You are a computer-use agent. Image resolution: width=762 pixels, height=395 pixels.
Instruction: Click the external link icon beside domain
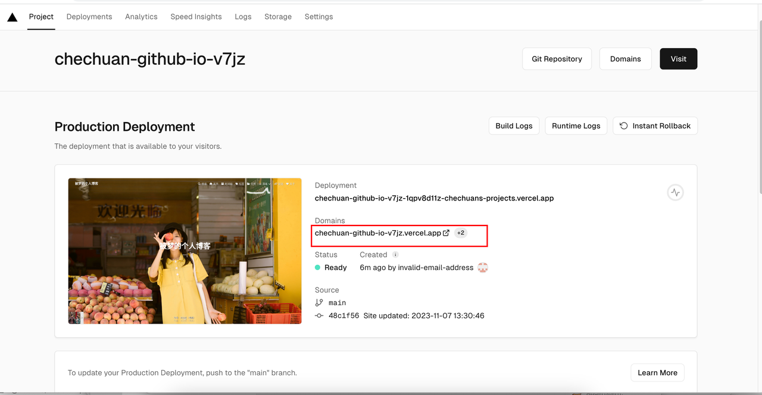click(x=446, y=233)
